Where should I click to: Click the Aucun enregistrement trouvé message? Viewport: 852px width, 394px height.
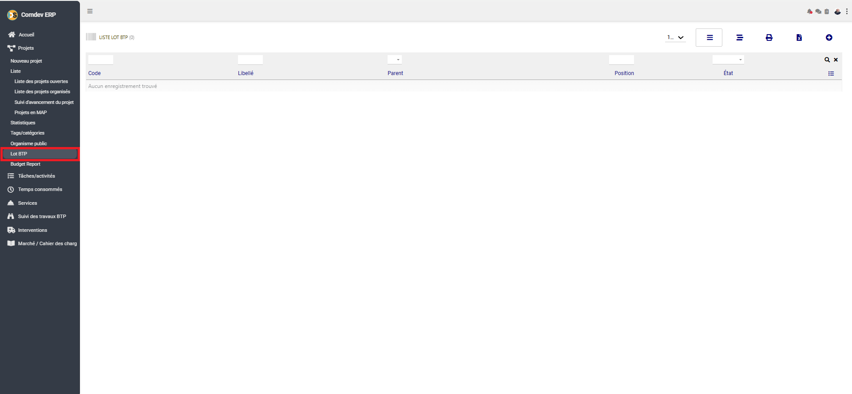(x=123, y=86)
